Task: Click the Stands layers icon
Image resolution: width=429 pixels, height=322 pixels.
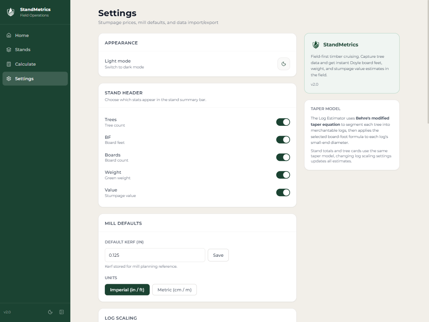Action: (x=9, y=50)
